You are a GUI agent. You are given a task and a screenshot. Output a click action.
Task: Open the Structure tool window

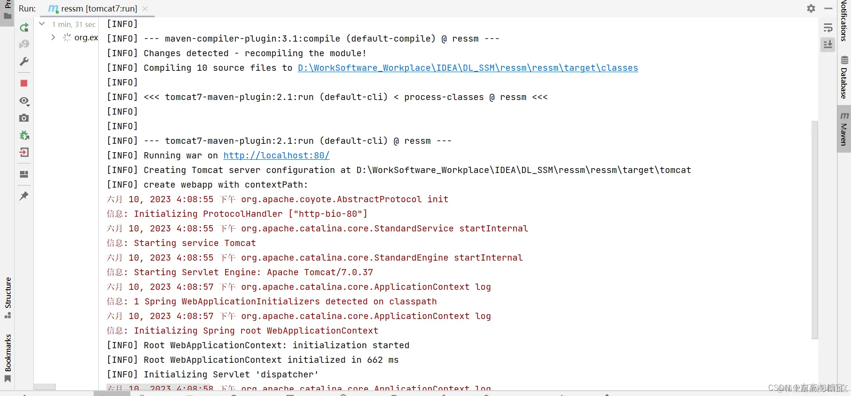8,297
